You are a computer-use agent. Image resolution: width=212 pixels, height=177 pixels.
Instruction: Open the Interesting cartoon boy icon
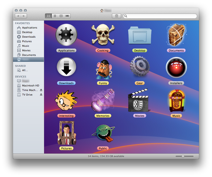(66, 100)
